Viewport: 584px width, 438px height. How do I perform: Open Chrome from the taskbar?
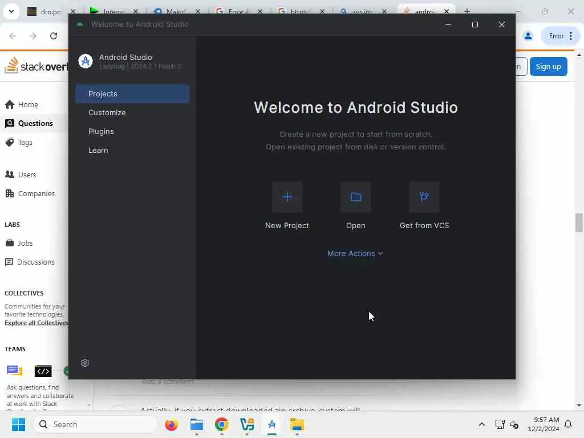(x=222, y=424)
